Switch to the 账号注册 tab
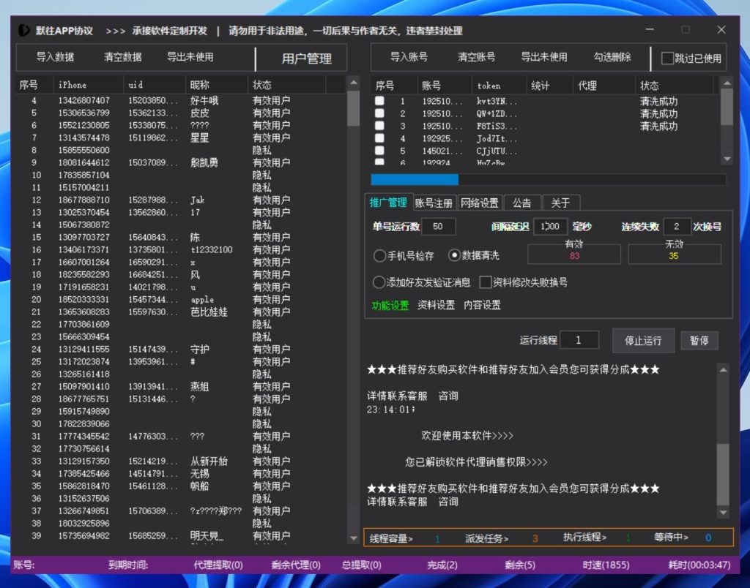Image resolution: width=750 pixels, height=588 pixels. (x=434, y=203)
